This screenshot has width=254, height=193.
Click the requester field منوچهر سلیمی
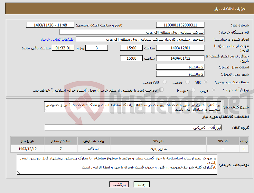coord(140,39)
